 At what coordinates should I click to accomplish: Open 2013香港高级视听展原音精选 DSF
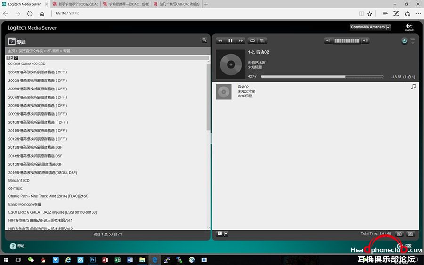tap(35, 147)
